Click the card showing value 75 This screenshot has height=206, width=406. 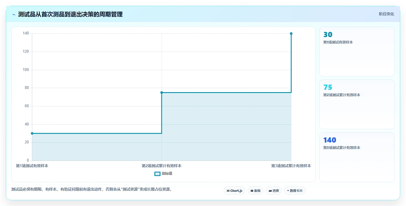coord(357,104)
